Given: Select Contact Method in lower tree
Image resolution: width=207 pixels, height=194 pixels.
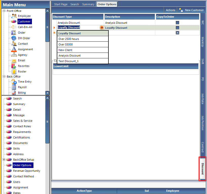Looking at the screenshot, I should tap(23, 176).
